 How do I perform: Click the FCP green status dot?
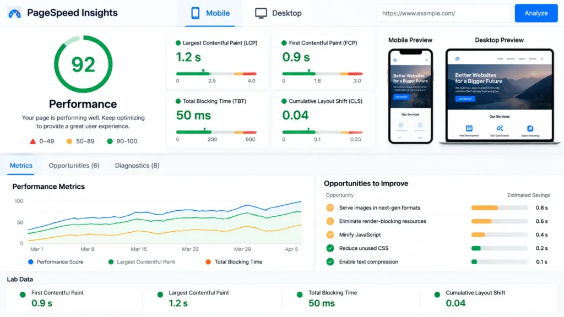284,43
